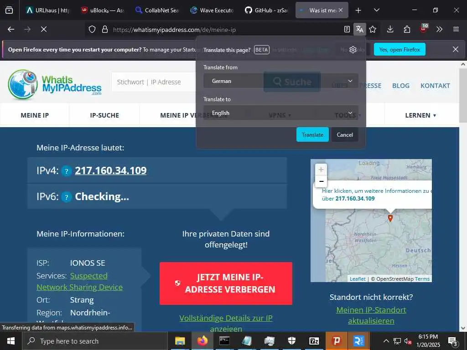Zoom out on the map
This screenshot has width=467, height=350.
point(321,181)
